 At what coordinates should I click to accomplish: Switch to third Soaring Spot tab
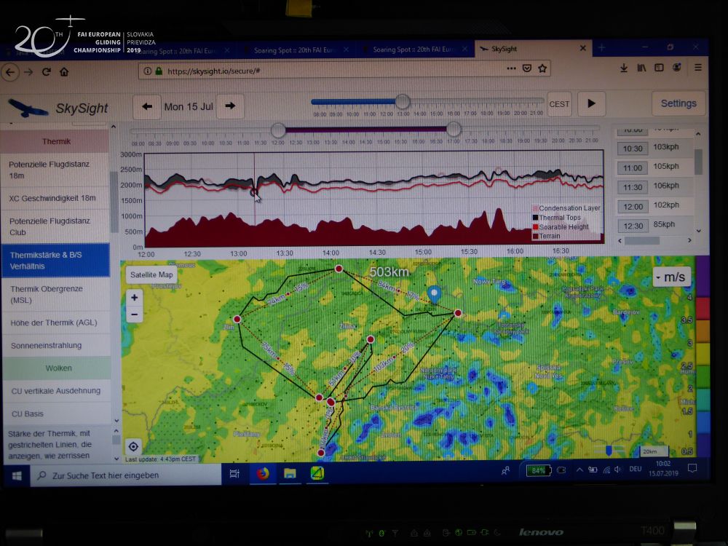point(414,50)
